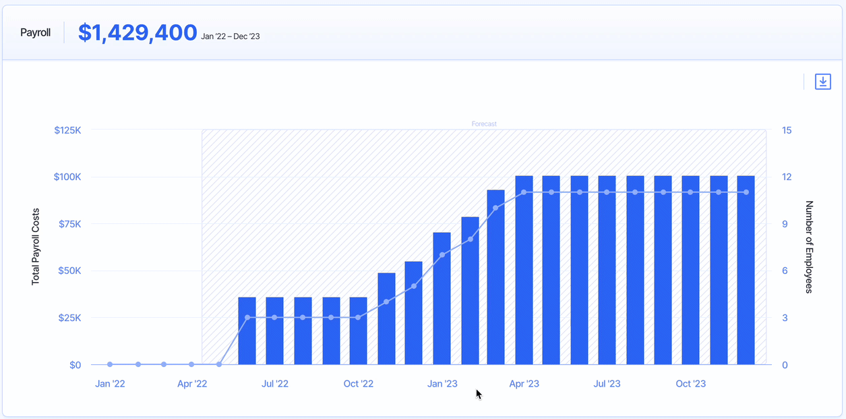Click the Forecast label above the chart

click(484, 124)
